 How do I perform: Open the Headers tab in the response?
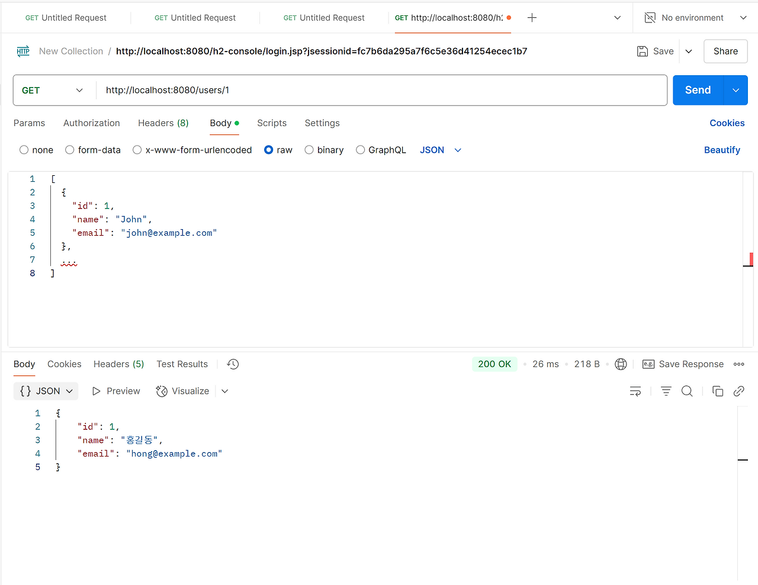point(118,364)
